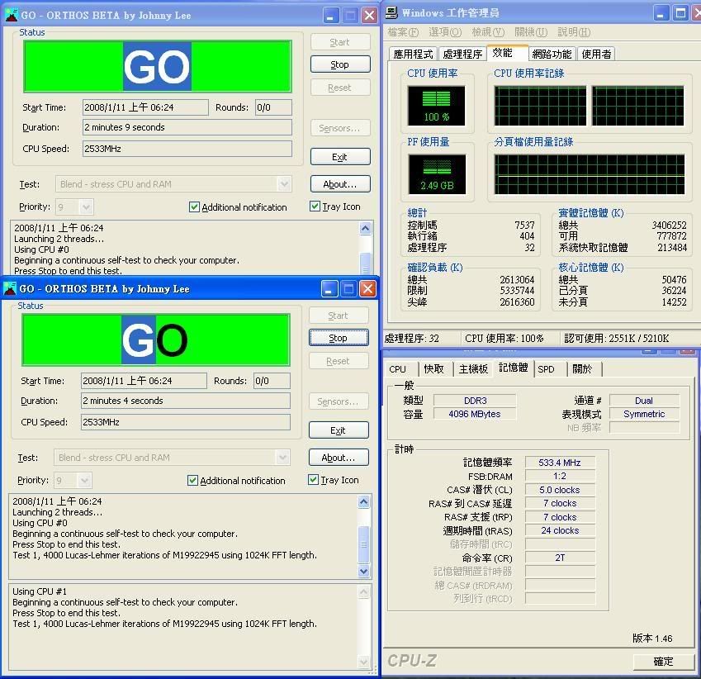Click Stop in the lower ORTHOS window

tap(339, 338)
